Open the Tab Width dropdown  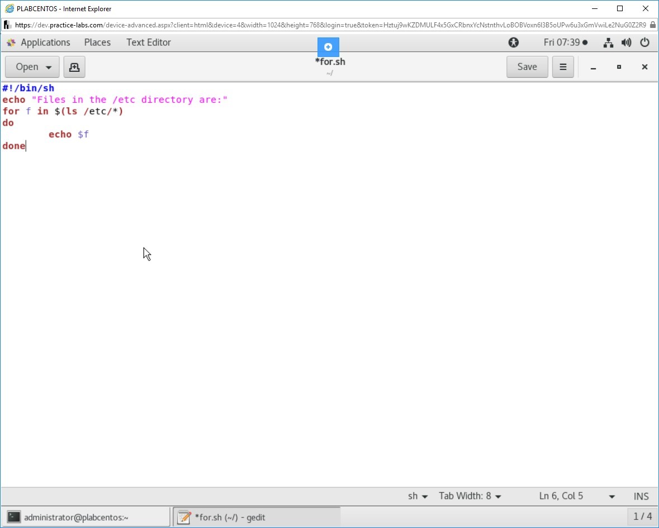470,496
